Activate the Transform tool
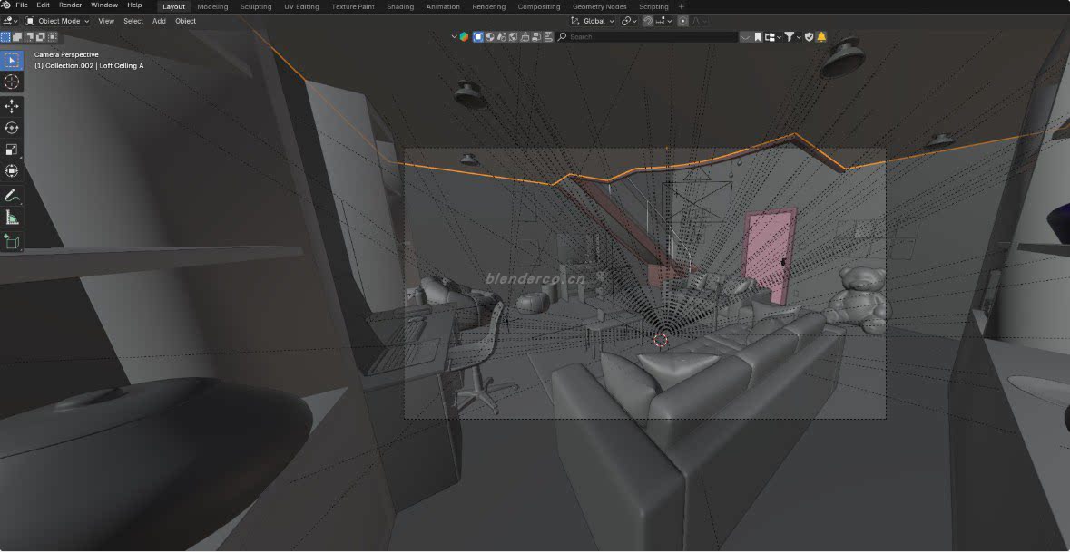1070x552 pixels. coord(12,171)
